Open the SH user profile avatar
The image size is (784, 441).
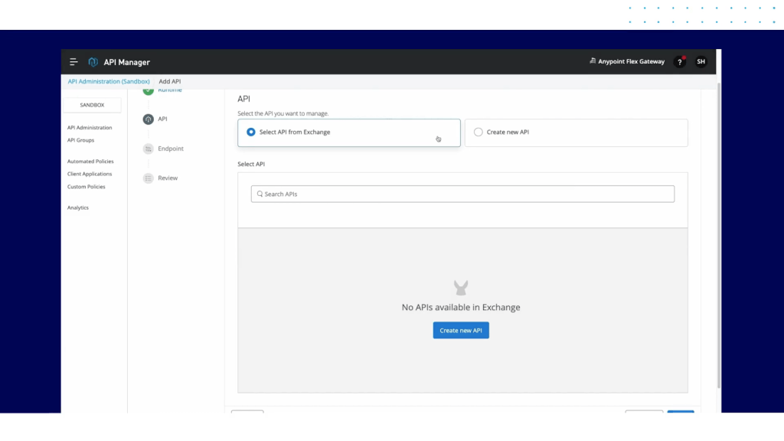[701, 62]
